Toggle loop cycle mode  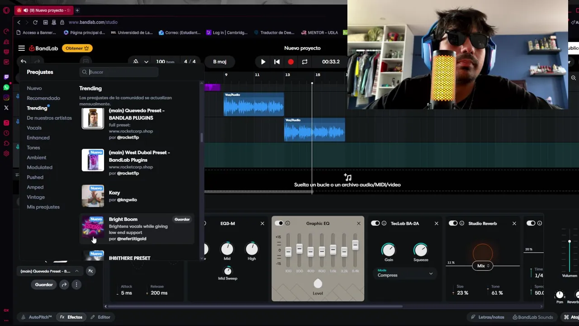point(304,62)
